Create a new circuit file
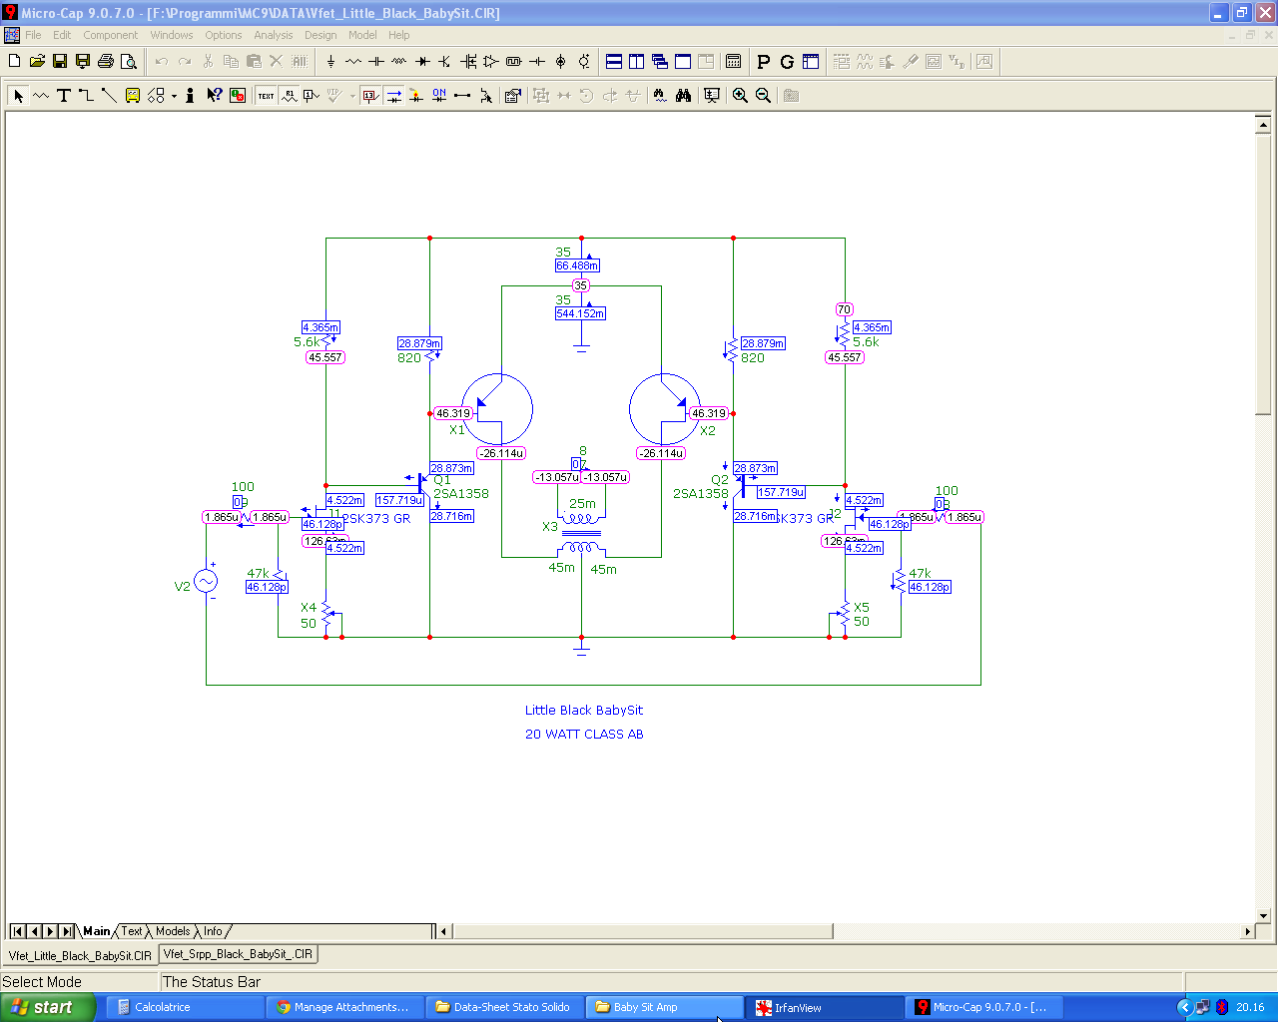This screenshot has width=1278, height=1022. [14, 61]
